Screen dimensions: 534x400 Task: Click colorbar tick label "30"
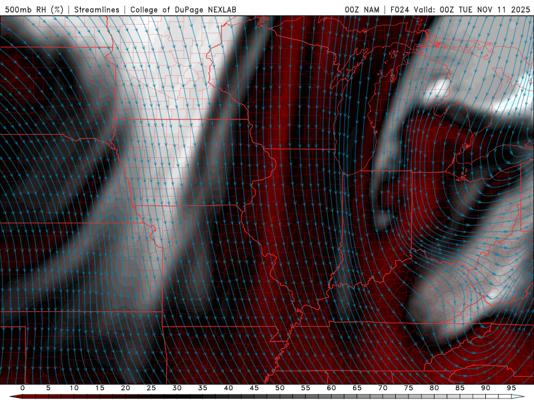pyautogui.click(x=177, y=388)
